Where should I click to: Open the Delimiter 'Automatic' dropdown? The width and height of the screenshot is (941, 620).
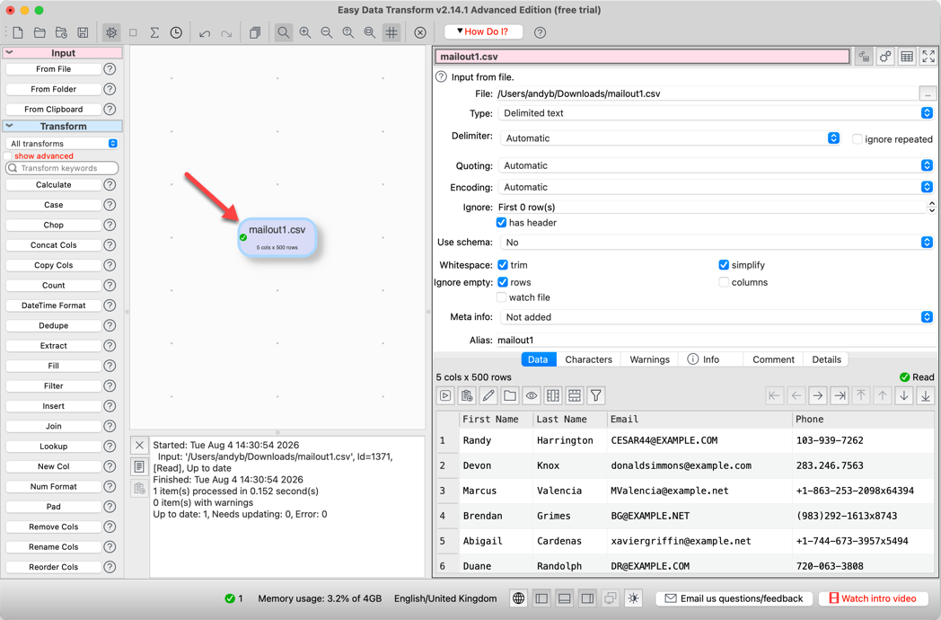tap(670, 138)
